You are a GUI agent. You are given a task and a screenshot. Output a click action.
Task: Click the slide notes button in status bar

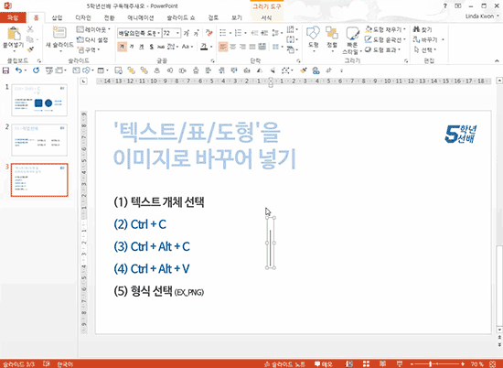pos(284,364)
